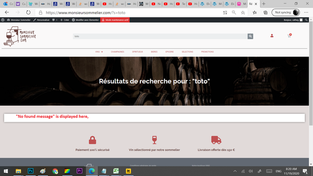Switch ENG input language
This screenshot has height=176, width=313.
(x=278, y=171)
